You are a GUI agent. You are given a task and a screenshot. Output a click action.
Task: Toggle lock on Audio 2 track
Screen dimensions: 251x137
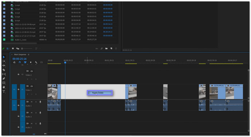coord(18,116)
